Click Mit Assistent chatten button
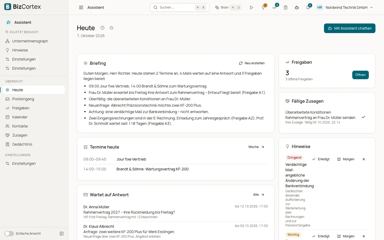Screen dimensions: 384x240 (x=350, y=28)
